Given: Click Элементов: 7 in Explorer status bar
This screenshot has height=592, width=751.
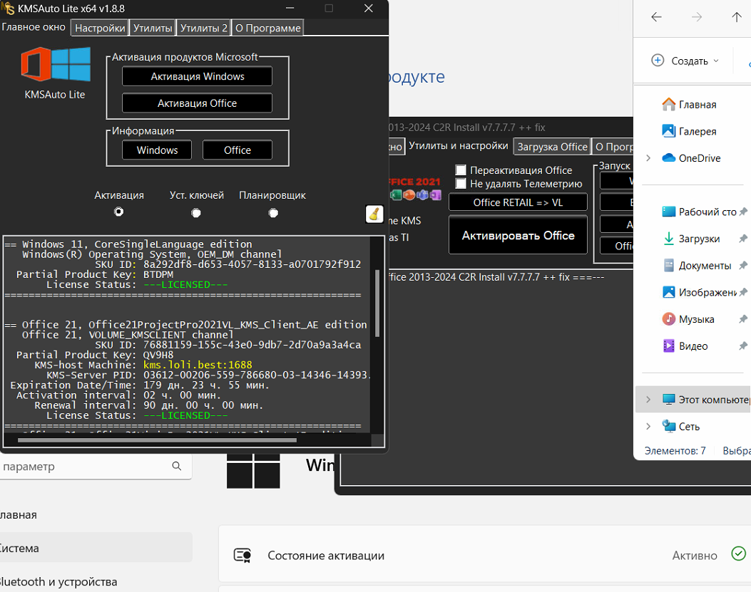Looking at the screenshot, I should [675, 450].
